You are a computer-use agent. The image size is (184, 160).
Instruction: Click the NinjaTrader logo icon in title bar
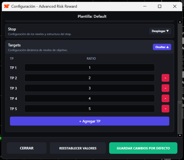(7, 6)
